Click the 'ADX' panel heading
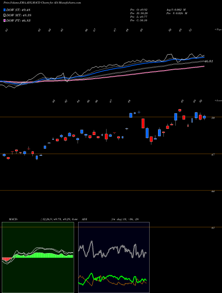 [85, 219]
